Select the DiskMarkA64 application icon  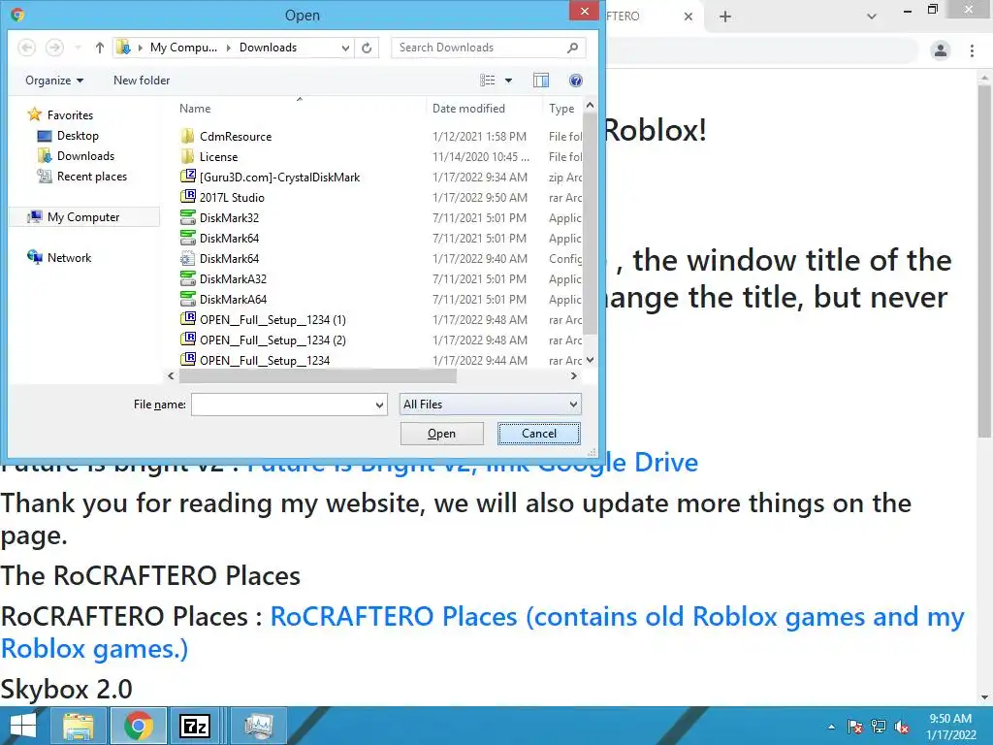click(187, 299)
